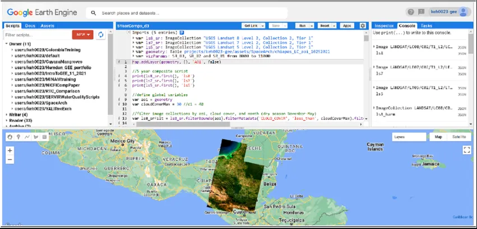Screen dimensions: 477x229
Task: Switch map to Satellite view
Action: click(x=459, y=137)
